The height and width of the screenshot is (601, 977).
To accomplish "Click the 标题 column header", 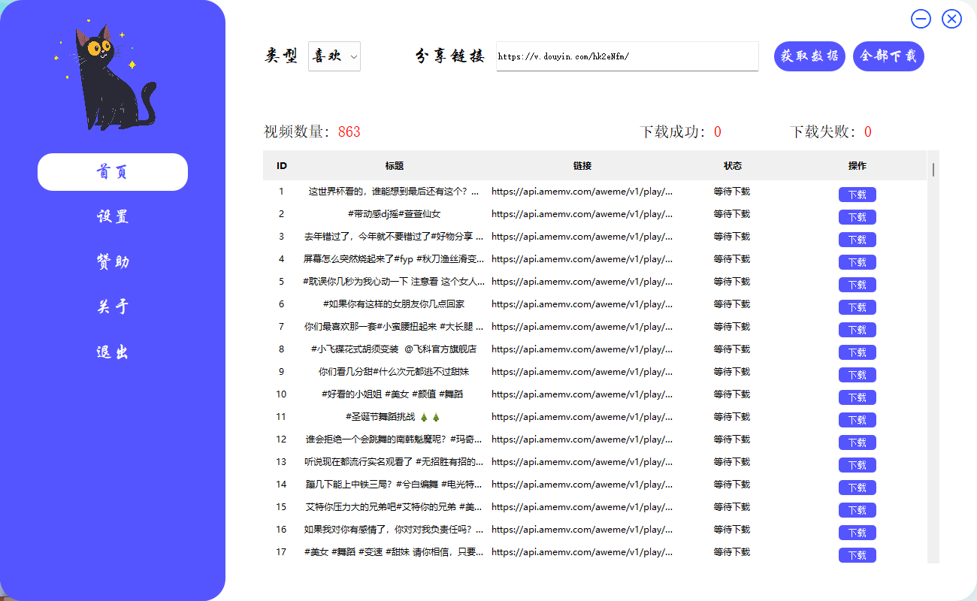I will [395, 165].
